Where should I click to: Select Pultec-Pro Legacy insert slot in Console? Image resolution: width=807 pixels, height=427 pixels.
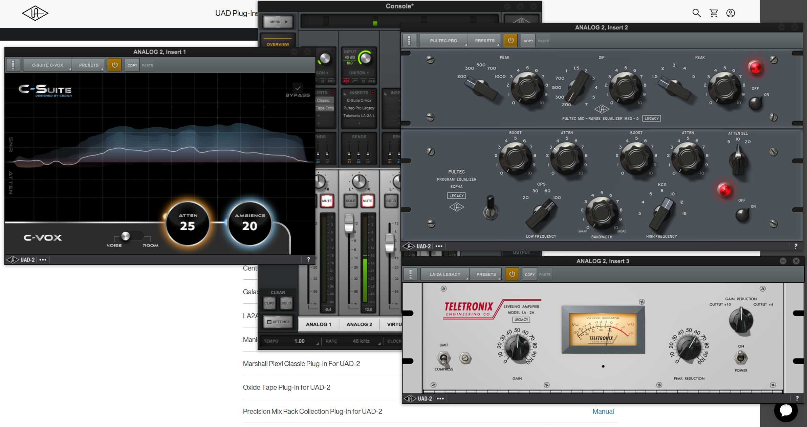point(359,108)
